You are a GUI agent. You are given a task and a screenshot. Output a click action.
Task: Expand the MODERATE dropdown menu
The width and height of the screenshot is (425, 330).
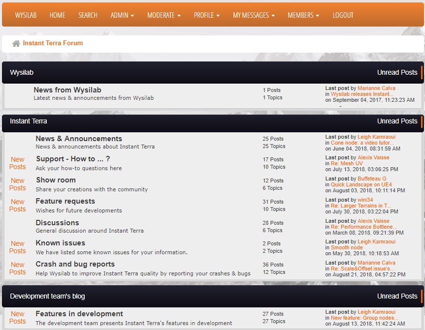(164, 15)
